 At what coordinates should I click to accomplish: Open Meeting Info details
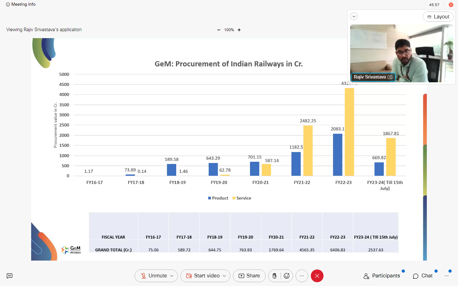(21, 4)
